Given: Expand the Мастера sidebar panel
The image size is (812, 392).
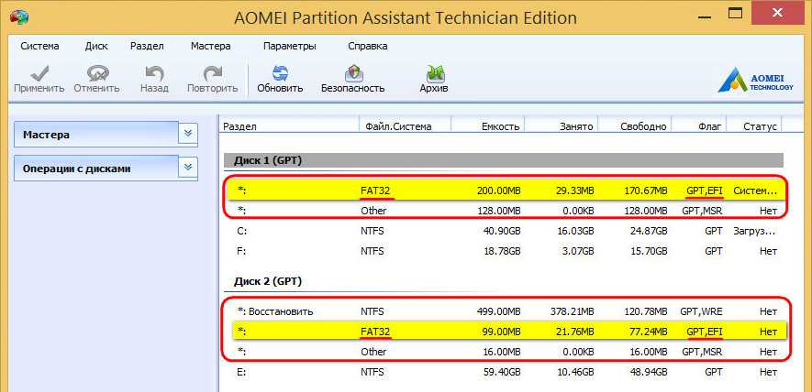Looking at the screenshot, I should click(x=188, y=134).
